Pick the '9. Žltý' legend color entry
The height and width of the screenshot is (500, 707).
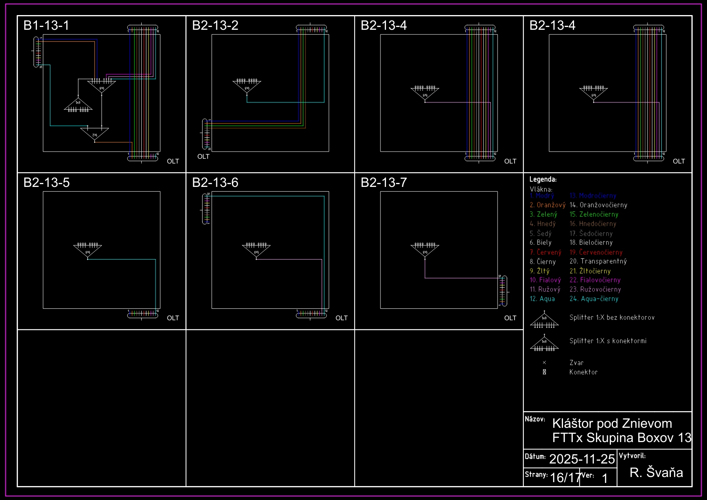[540, 271]
